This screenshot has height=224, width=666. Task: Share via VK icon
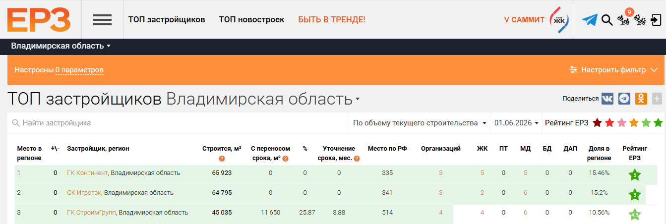607,99
